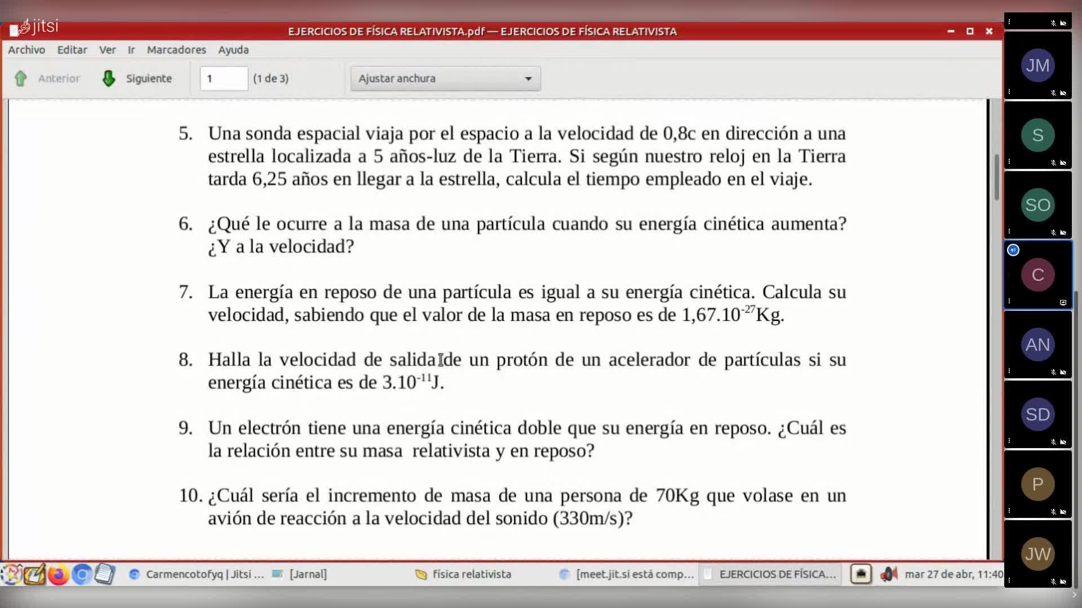Open options dots on participant SO tile
The width and height of the screenshot is (1082, 608).
coord(1009,231)
